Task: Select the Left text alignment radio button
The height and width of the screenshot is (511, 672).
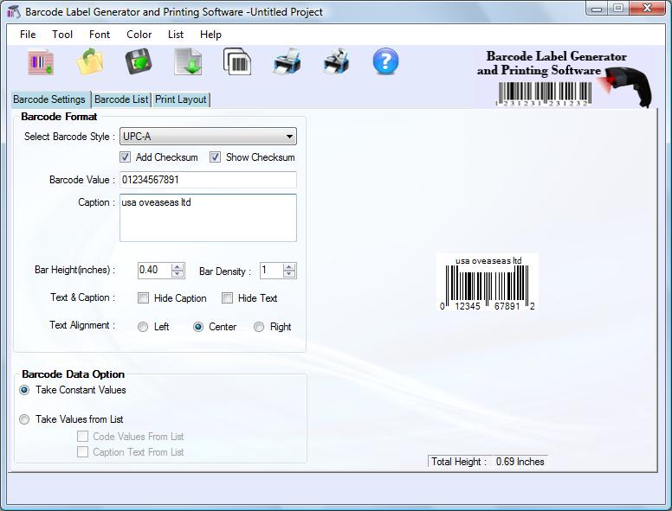Action: pos(144,327)
